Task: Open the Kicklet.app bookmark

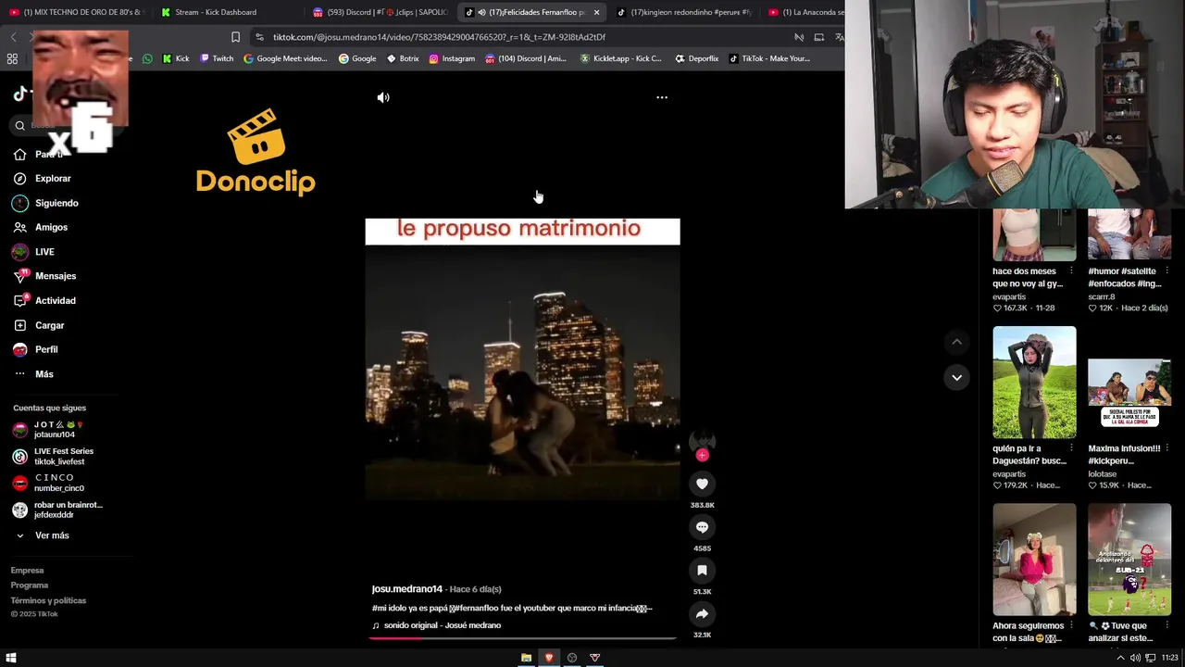Action: pyautogui.click(x=620, y=58)
